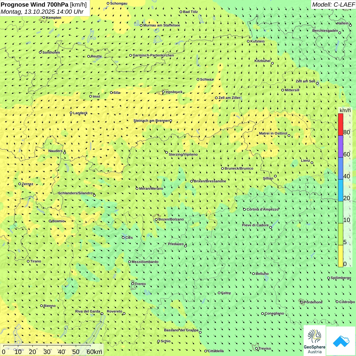
Task: Click the Pieve di Cadore label
Action: [255, 225]
